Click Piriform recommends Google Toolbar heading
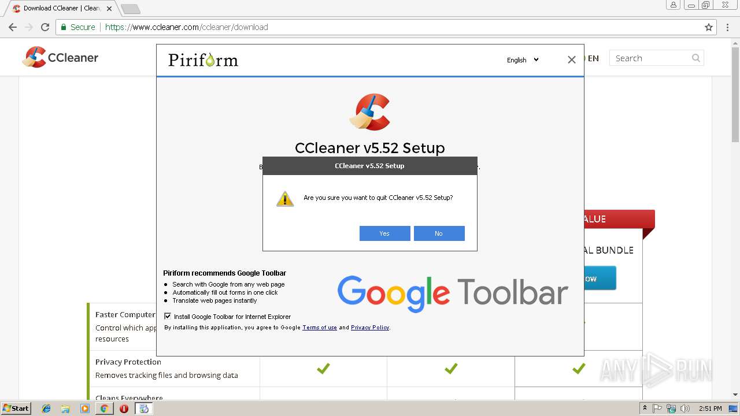The image size is (740, 416). tap(224, 273)
